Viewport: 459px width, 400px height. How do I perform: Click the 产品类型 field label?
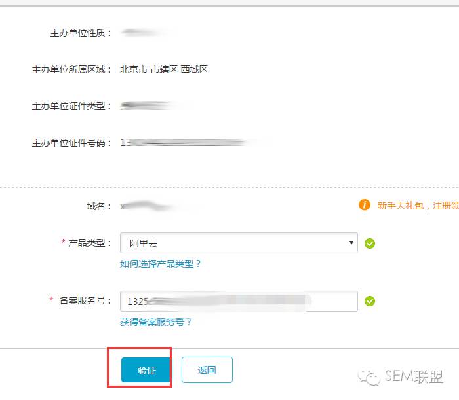point(89,242)
